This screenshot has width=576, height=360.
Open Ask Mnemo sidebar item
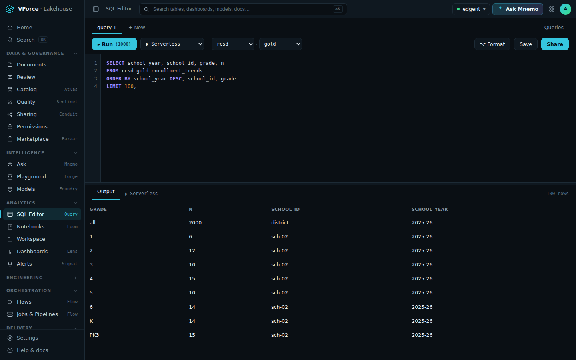click(42, 164)
